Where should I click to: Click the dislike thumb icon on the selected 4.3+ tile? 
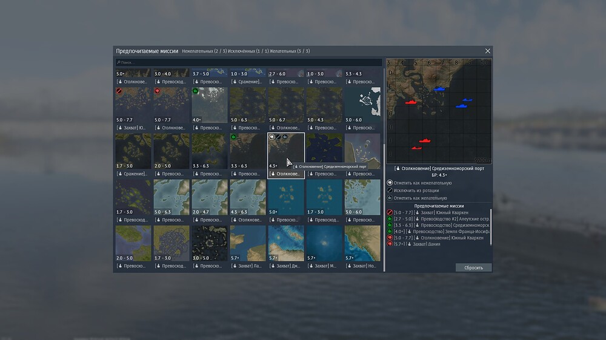coord(271,137)
